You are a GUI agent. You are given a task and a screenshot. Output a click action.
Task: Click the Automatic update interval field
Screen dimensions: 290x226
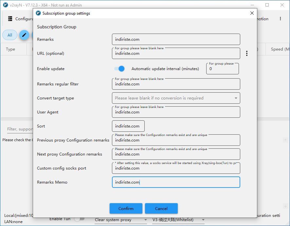(223, 69)
